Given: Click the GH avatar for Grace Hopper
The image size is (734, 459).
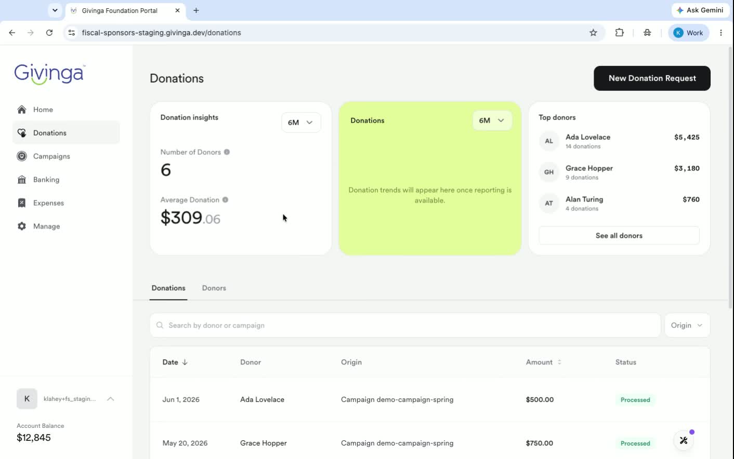Looking at the screenshot, I should 549,172.
